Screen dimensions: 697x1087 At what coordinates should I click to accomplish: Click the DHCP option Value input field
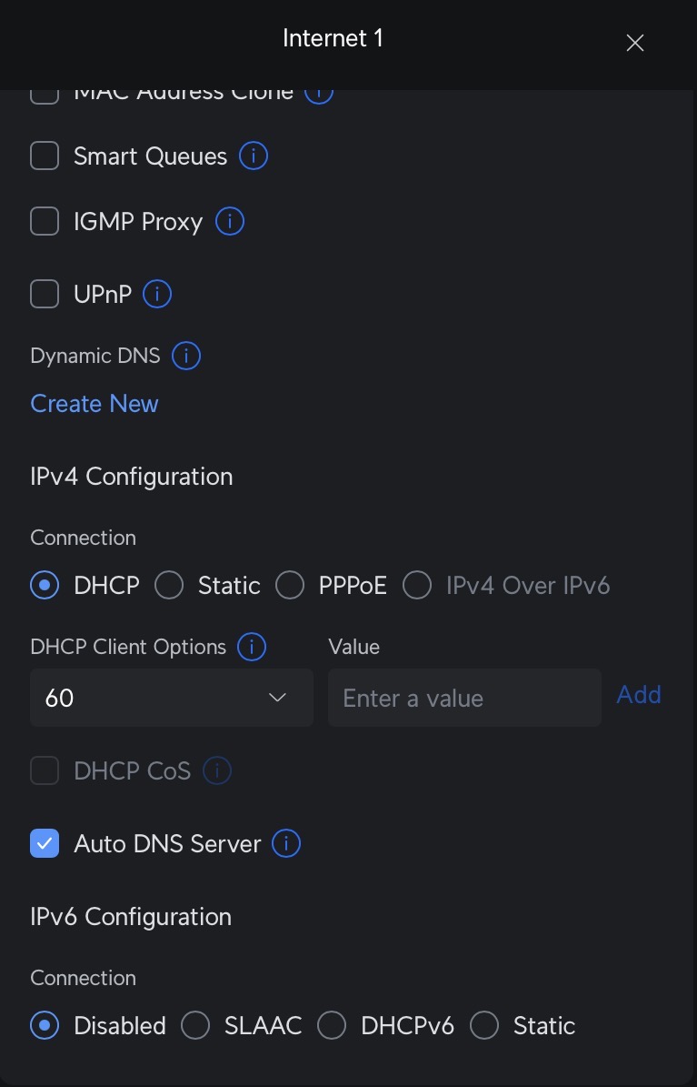(x=464, y=698)
